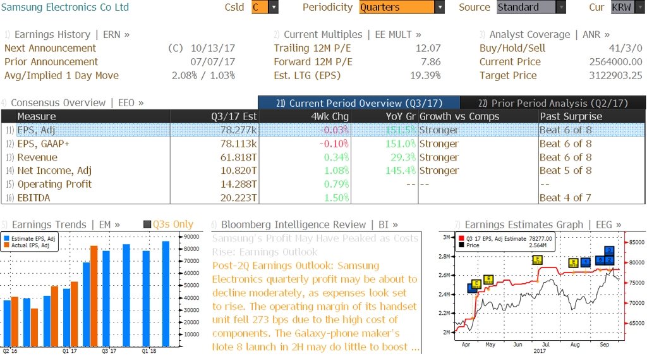The height and width of the screenshot is (356, 647).
Task: Select the EPS, GAAP+ measure row
Action: pos(323,144)
